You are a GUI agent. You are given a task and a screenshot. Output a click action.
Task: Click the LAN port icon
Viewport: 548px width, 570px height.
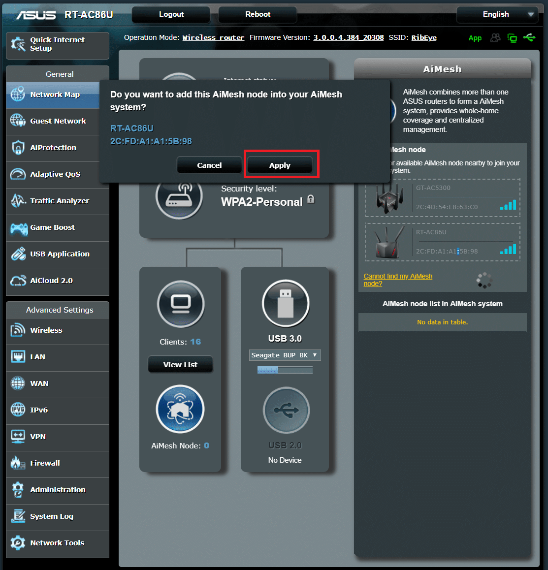tap(18, 356)
